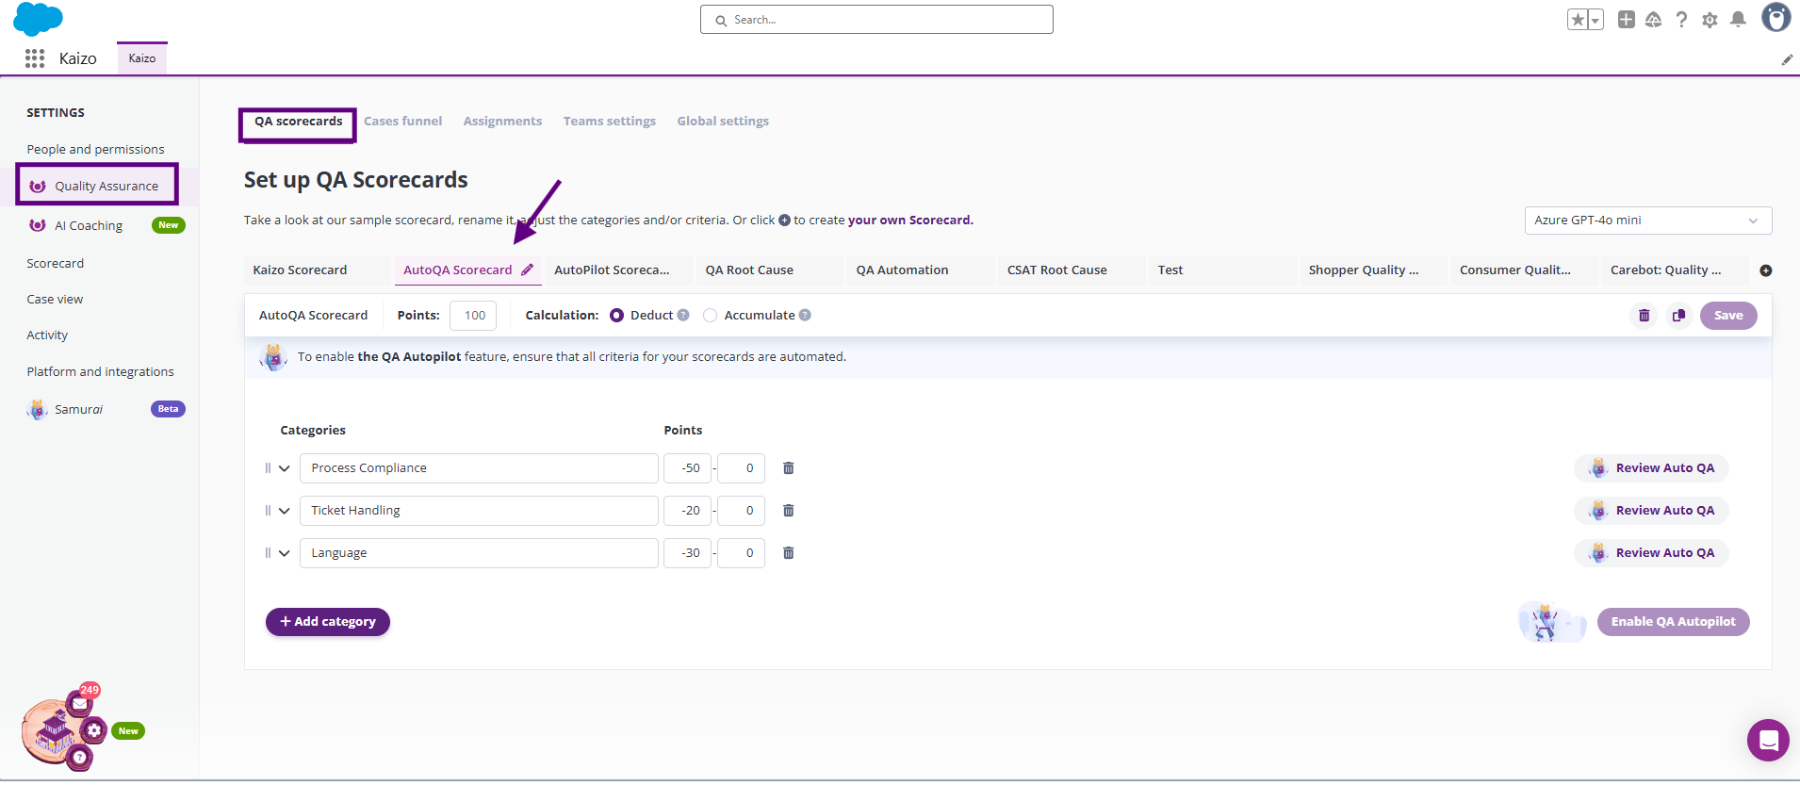This screenshot has width=1800, height=785.
Task: Grab the Language row drag handle
Action: pyautogui.click(x=268, y=553)
